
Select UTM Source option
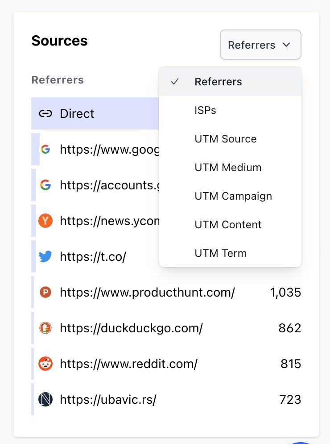(x=230, y=139)
